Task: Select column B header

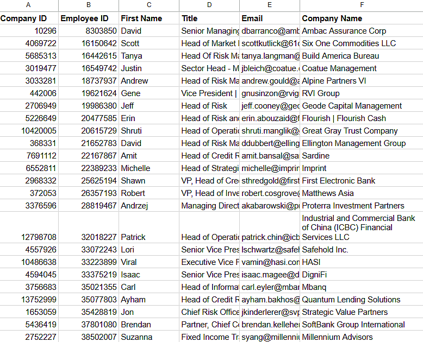Action: click(x=88, y=5)
